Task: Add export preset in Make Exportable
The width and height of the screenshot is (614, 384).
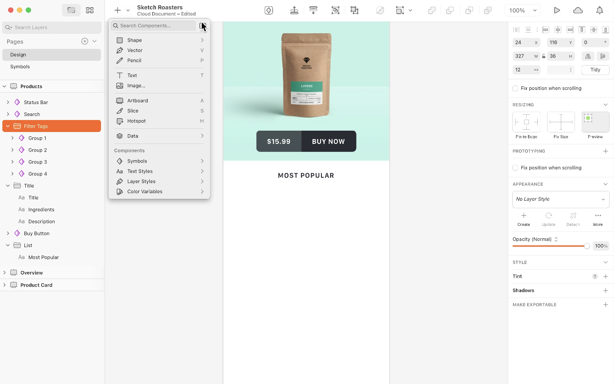Action: pyautogui.click(x=606, y=305)
